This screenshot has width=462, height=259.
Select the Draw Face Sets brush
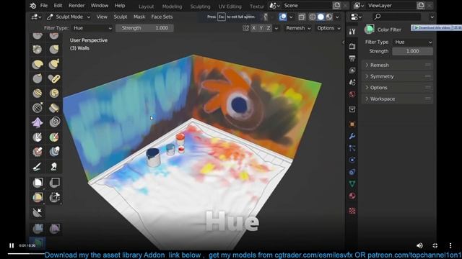click(54, 137)
